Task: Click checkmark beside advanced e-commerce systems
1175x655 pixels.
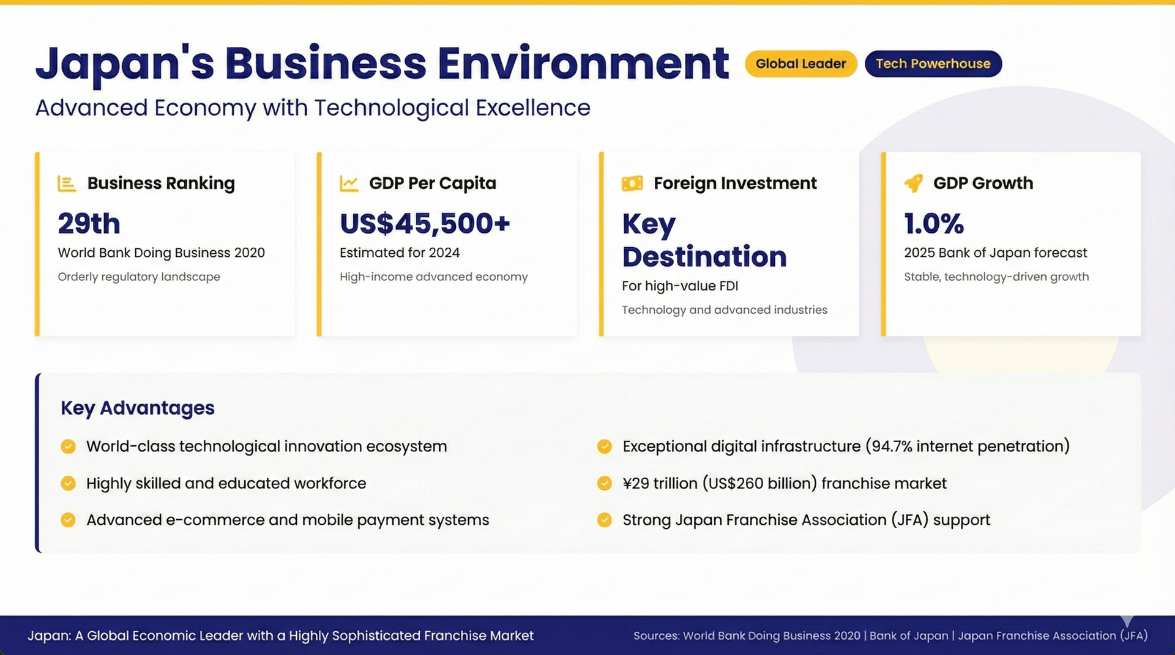Action: click(x=69, y=520)
